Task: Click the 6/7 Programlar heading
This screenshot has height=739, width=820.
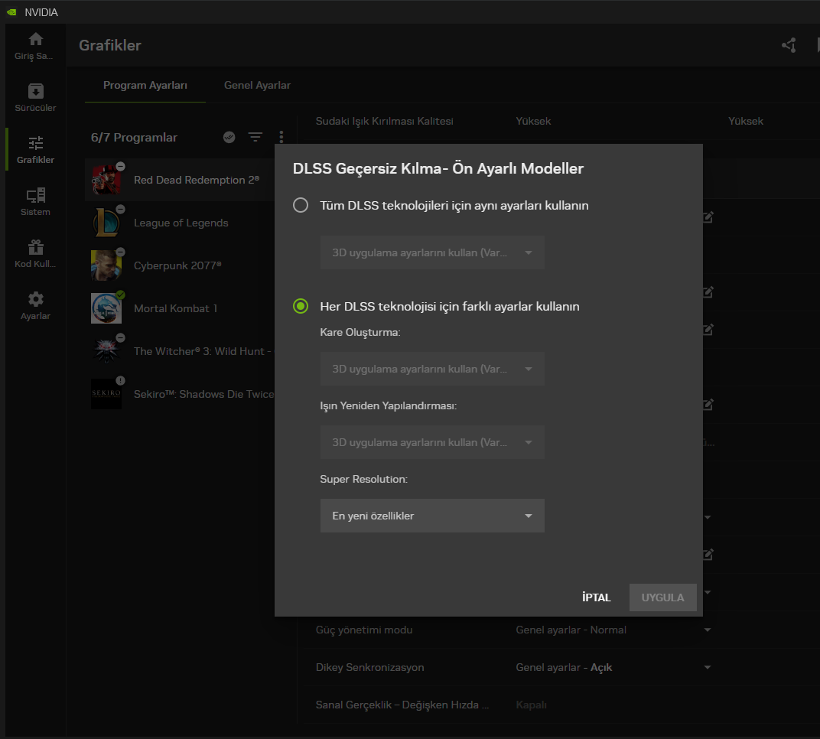Action: 135,137
